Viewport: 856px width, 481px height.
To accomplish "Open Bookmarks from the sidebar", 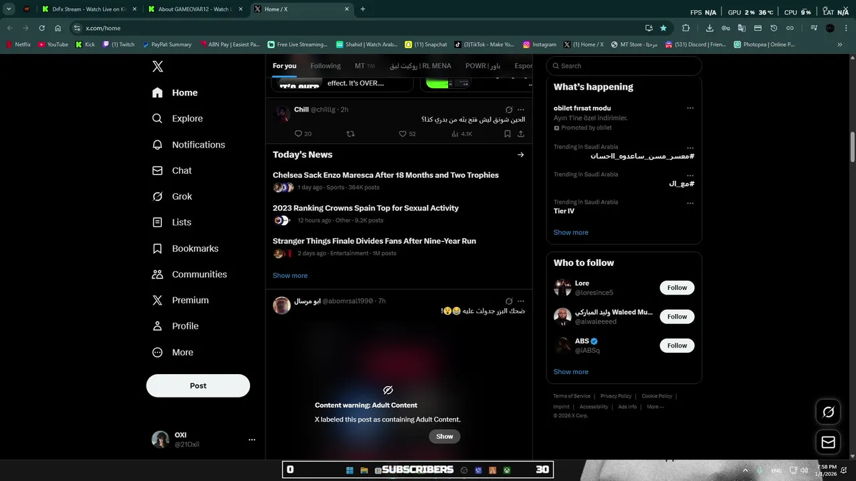I will click(x=185, y=249).
